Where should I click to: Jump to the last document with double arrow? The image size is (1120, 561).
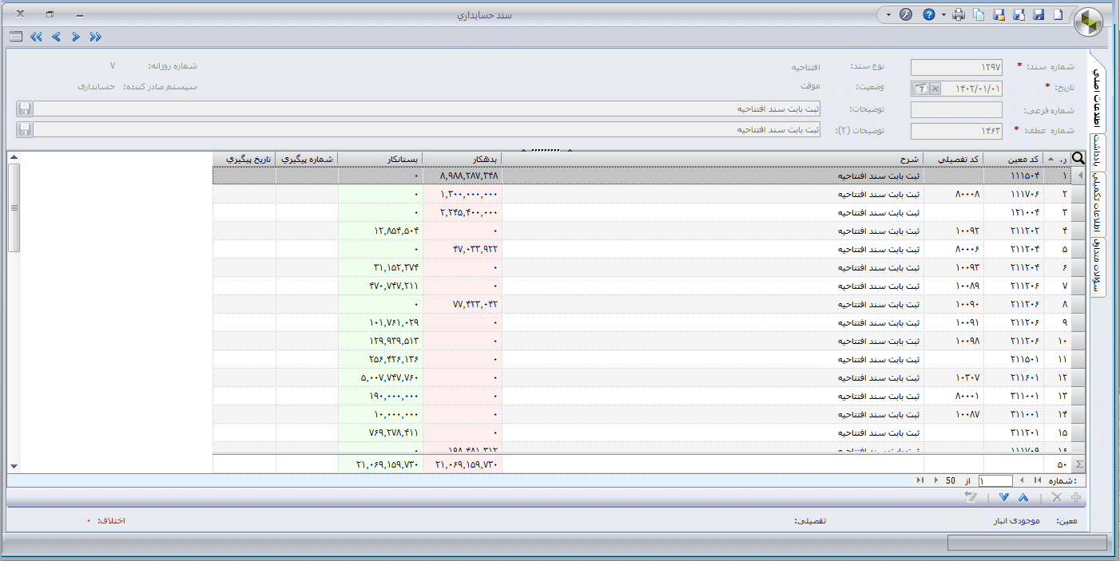(36, 37)
